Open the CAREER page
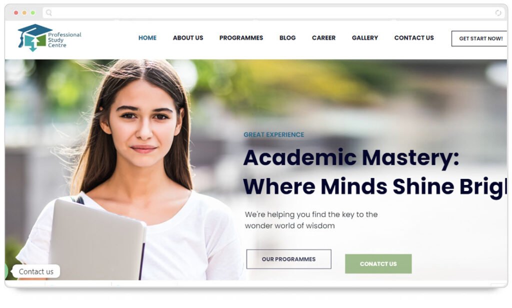Image resolution: width=512 pixels, height=308 pixels. click(323, 38)
